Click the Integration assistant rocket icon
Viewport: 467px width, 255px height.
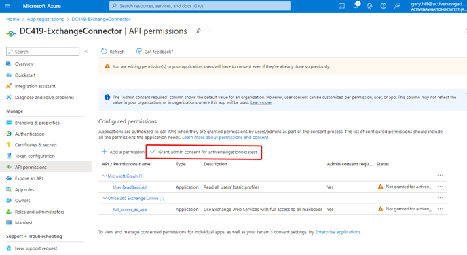click(x=9, y=86)
